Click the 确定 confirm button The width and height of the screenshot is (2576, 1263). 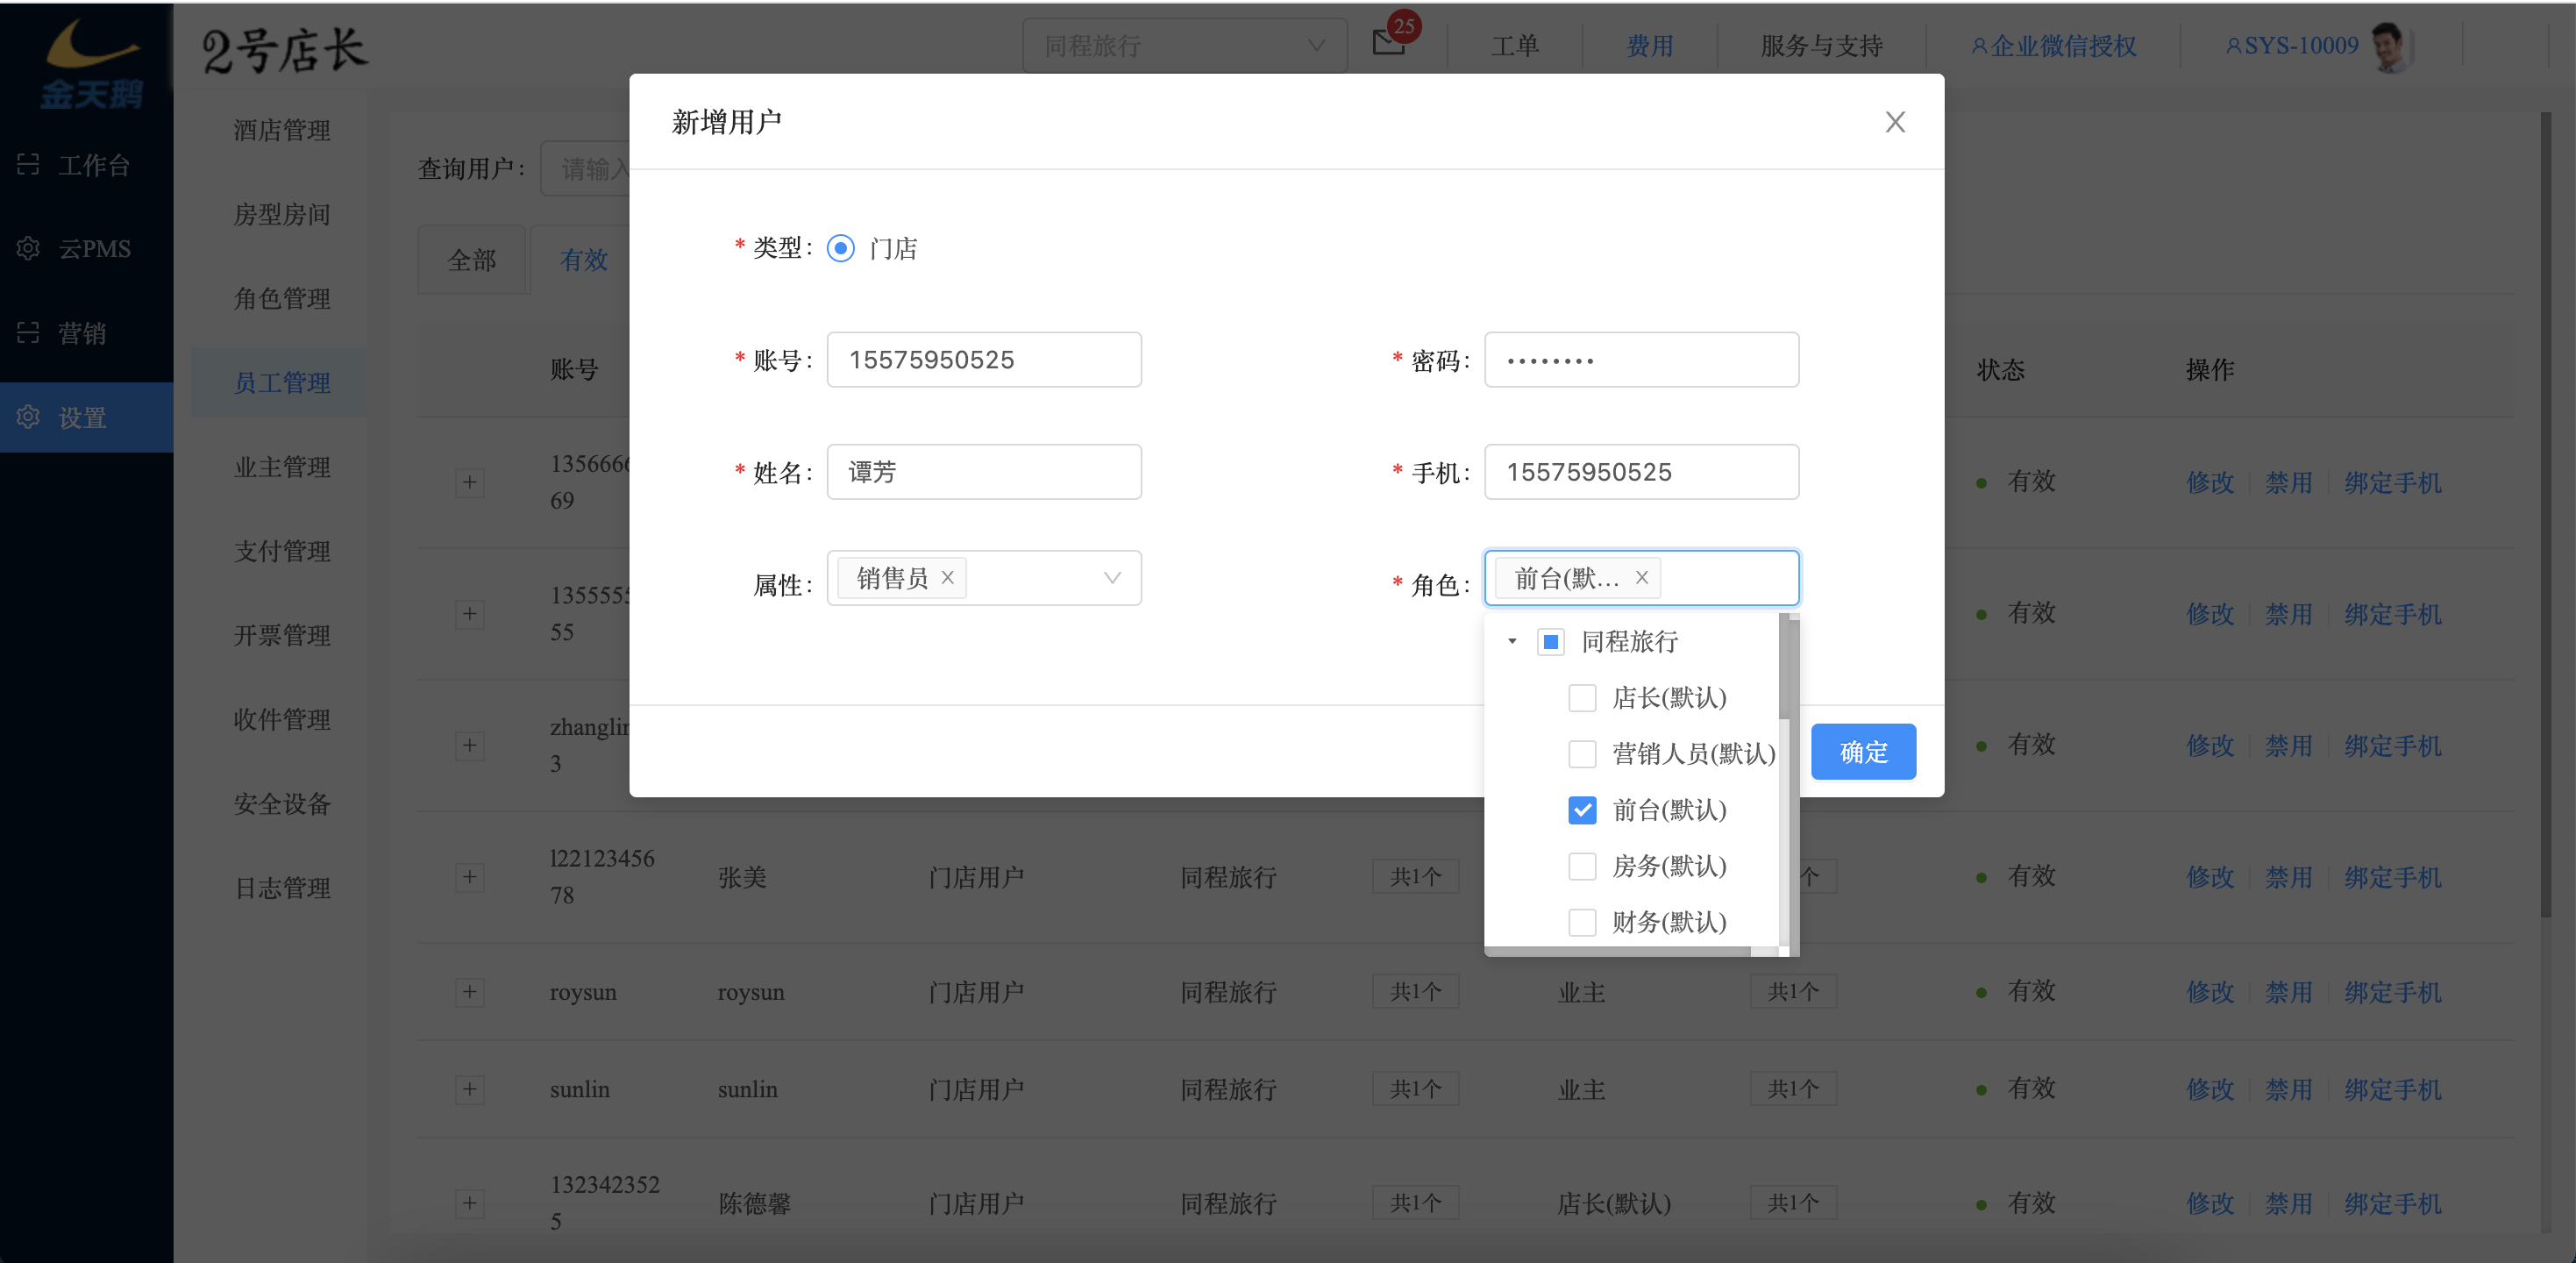(x=1863, y=752)
